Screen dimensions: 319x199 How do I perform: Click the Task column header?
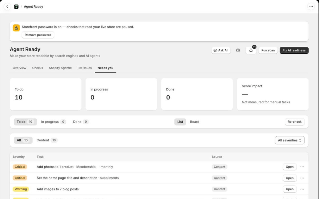pyautogui.click(x=40, y=157)
